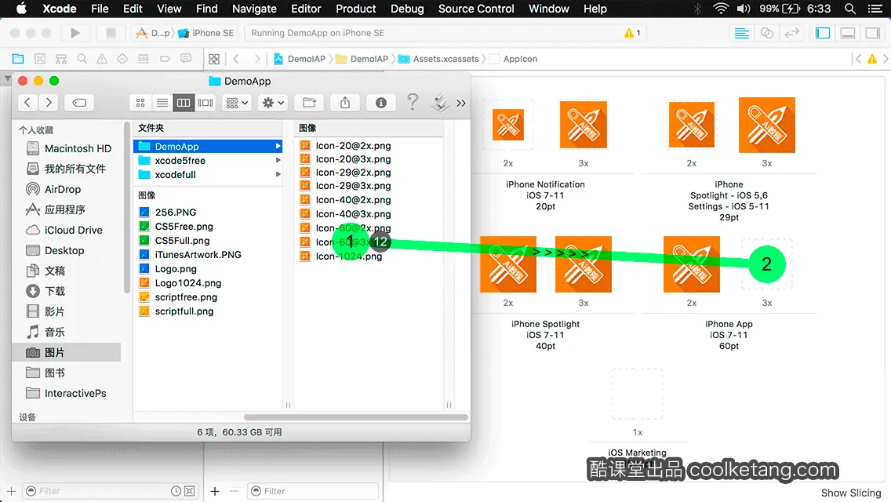Click iOS Marketing 1x empty slot
Screen dimensions: 891x502
coord(637,394)
